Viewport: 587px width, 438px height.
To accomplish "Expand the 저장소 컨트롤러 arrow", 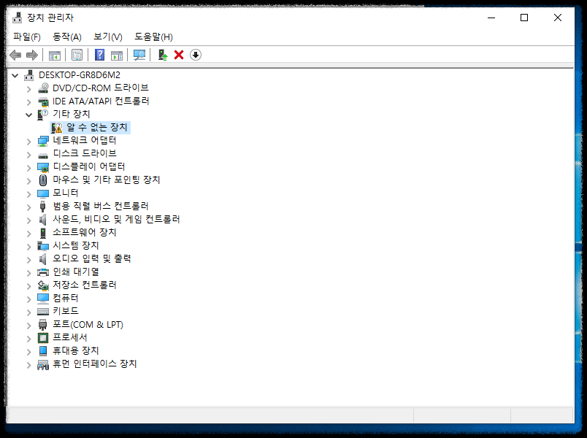I will click(28, 286).
